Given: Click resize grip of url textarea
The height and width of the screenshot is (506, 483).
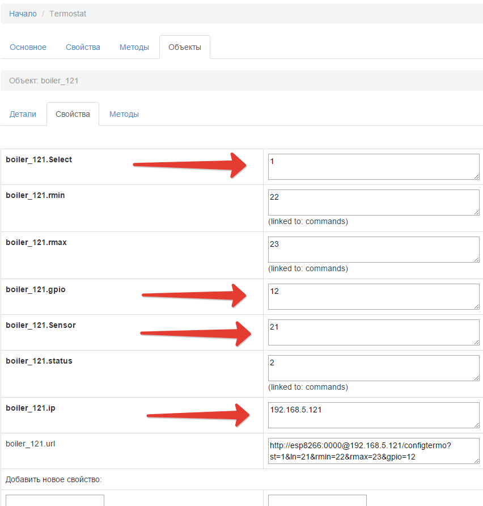Looking at the screenshot, I should coord(477,461).
